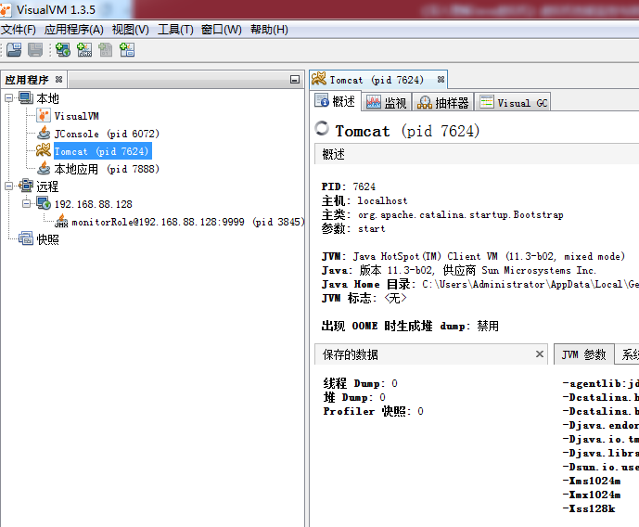Click the heap Dump count line
Screen dimensions: 639x527
point(354,397)
